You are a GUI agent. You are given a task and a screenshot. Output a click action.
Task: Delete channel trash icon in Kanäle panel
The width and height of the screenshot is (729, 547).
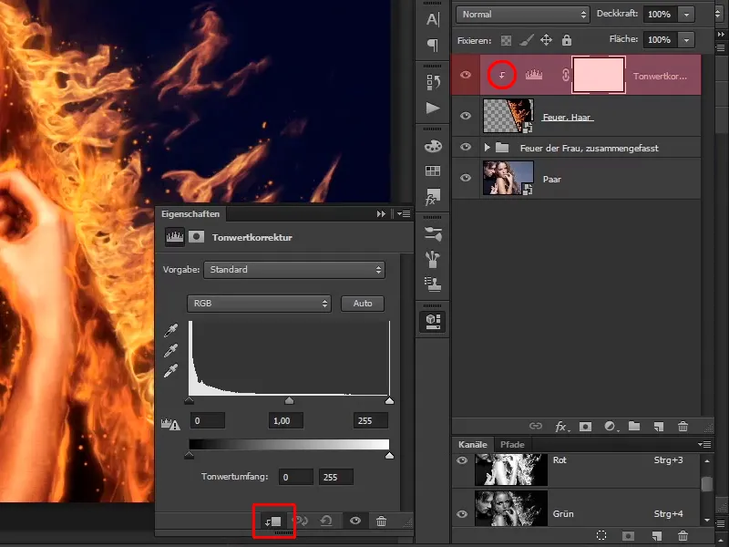coord(683,536)
